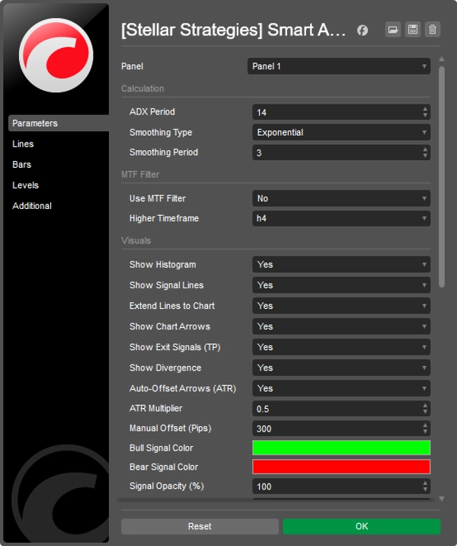This screenshot has width=457, height=546.
Task: Toggle the Show Histogram dropdown
Action: (341, 265)
